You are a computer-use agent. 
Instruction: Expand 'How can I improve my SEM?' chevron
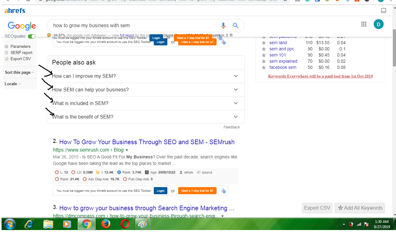point(236,76)
